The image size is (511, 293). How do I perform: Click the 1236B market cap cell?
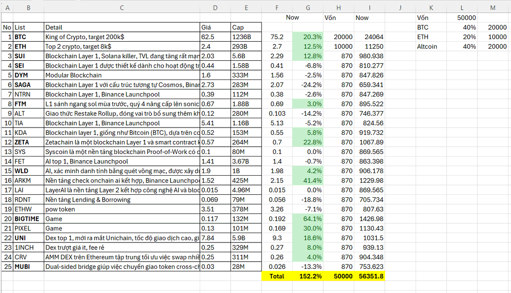click(246, 37)
